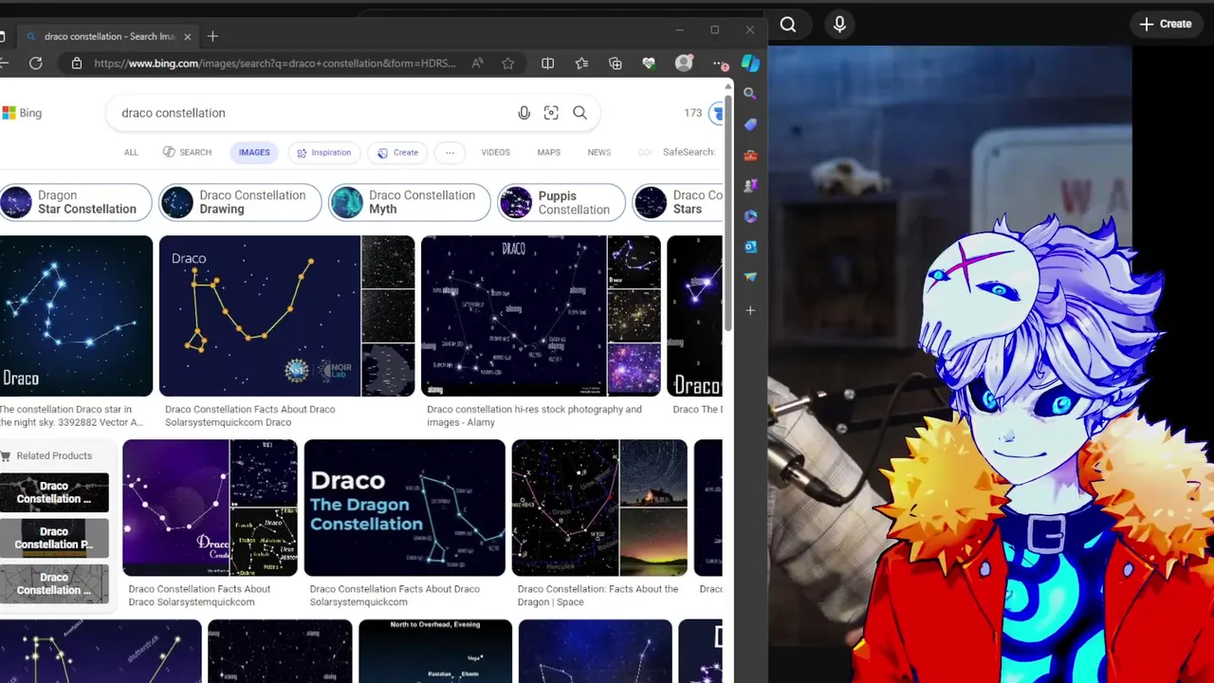This screenshot has height=683, width=1214.
Task: Reload the Bing page in Edge
Action: [36, 64]
